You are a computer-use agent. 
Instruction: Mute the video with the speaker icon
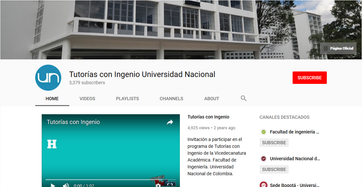(x=66, y=185)
